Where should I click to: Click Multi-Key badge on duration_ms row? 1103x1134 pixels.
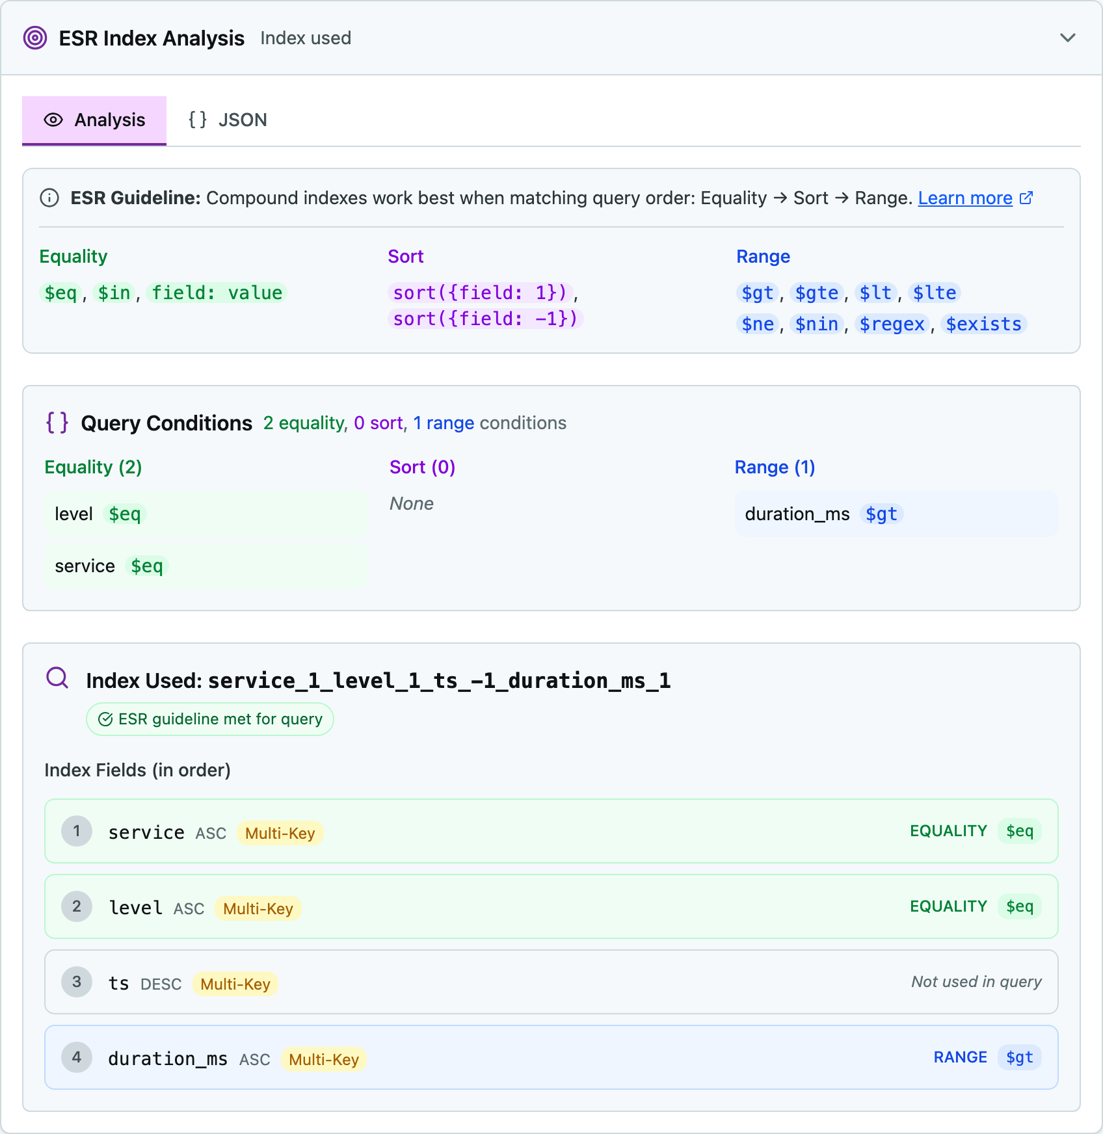tap(324, 1059)
